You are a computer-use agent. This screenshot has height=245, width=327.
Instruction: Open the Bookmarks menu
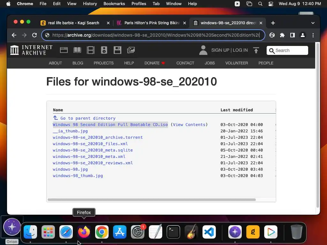pyautogui.click(x=114, y=4)
